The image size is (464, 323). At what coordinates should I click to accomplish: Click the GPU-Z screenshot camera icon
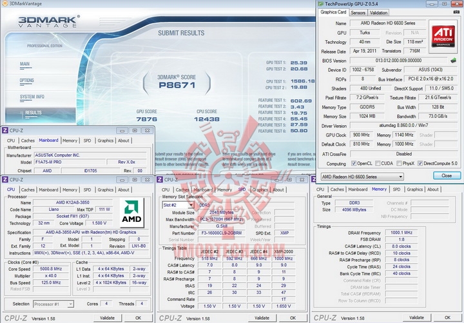(x=456, y=12)
